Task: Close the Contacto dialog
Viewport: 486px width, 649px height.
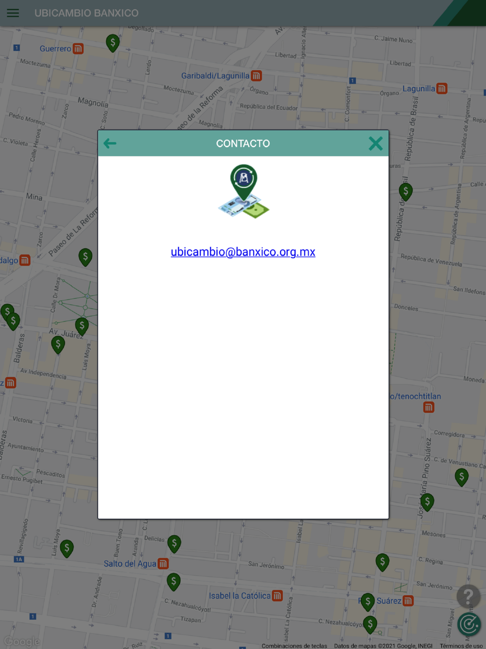Action: click(376, 144)
